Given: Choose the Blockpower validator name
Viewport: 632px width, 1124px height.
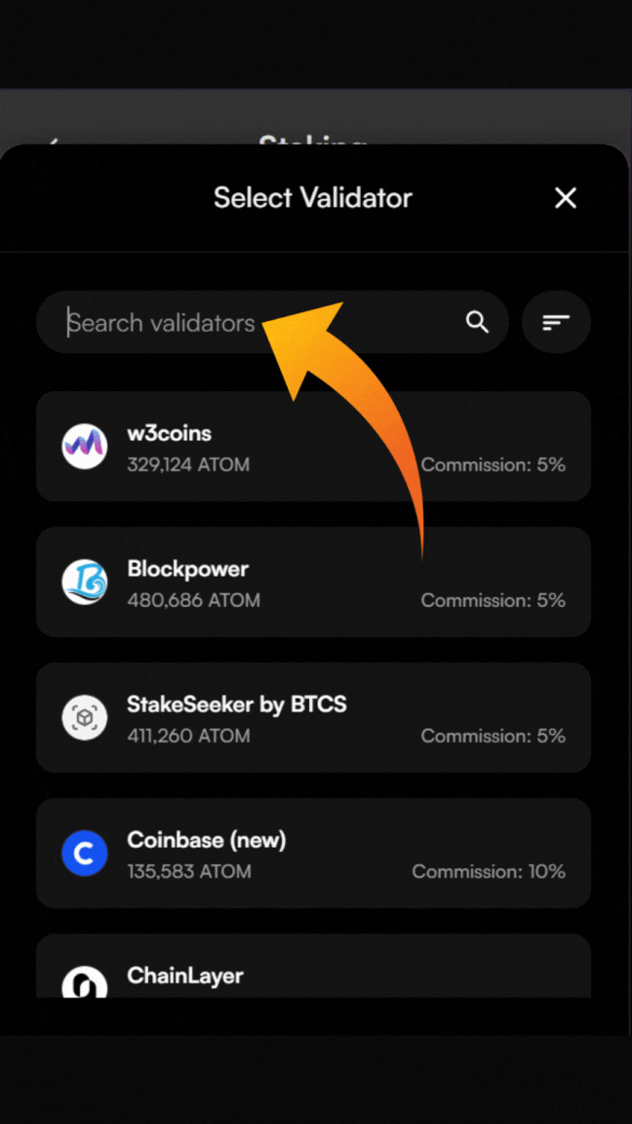Looking at the screenshot, I should tap(187, 569).
